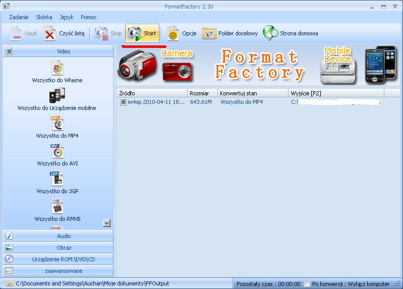Screen dimensions: 403x289
Task: Click the black smartphones image in banner
Action: click(x=380, y=65)
